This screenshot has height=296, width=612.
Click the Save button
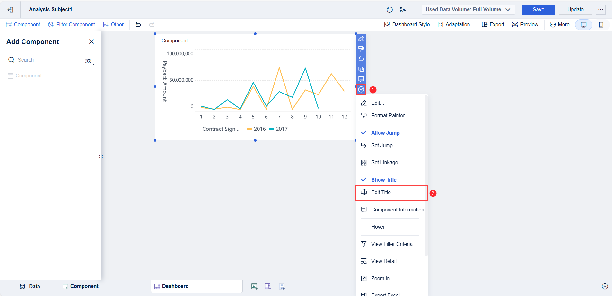click(538, 10)
